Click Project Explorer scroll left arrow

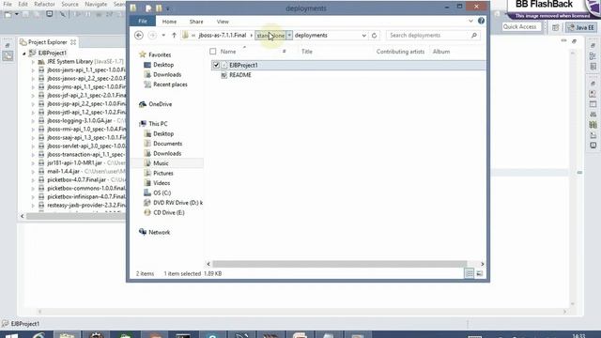(x=23, y=216)
